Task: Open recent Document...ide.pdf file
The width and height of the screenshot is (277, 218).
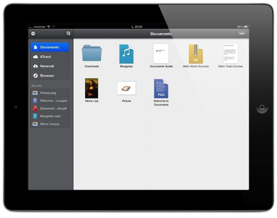Action: pyautogui.click(x=50, y=108)
